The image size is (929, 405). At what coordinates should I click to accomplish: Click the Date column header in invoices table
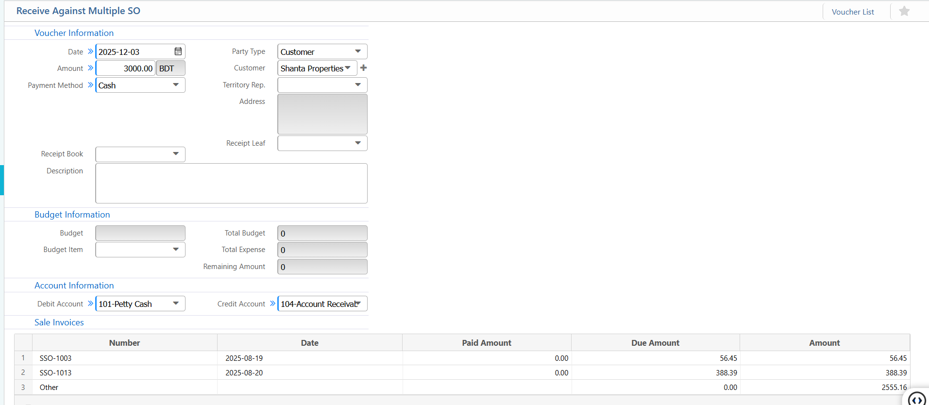pyautogui.click(x=310, y=343)
